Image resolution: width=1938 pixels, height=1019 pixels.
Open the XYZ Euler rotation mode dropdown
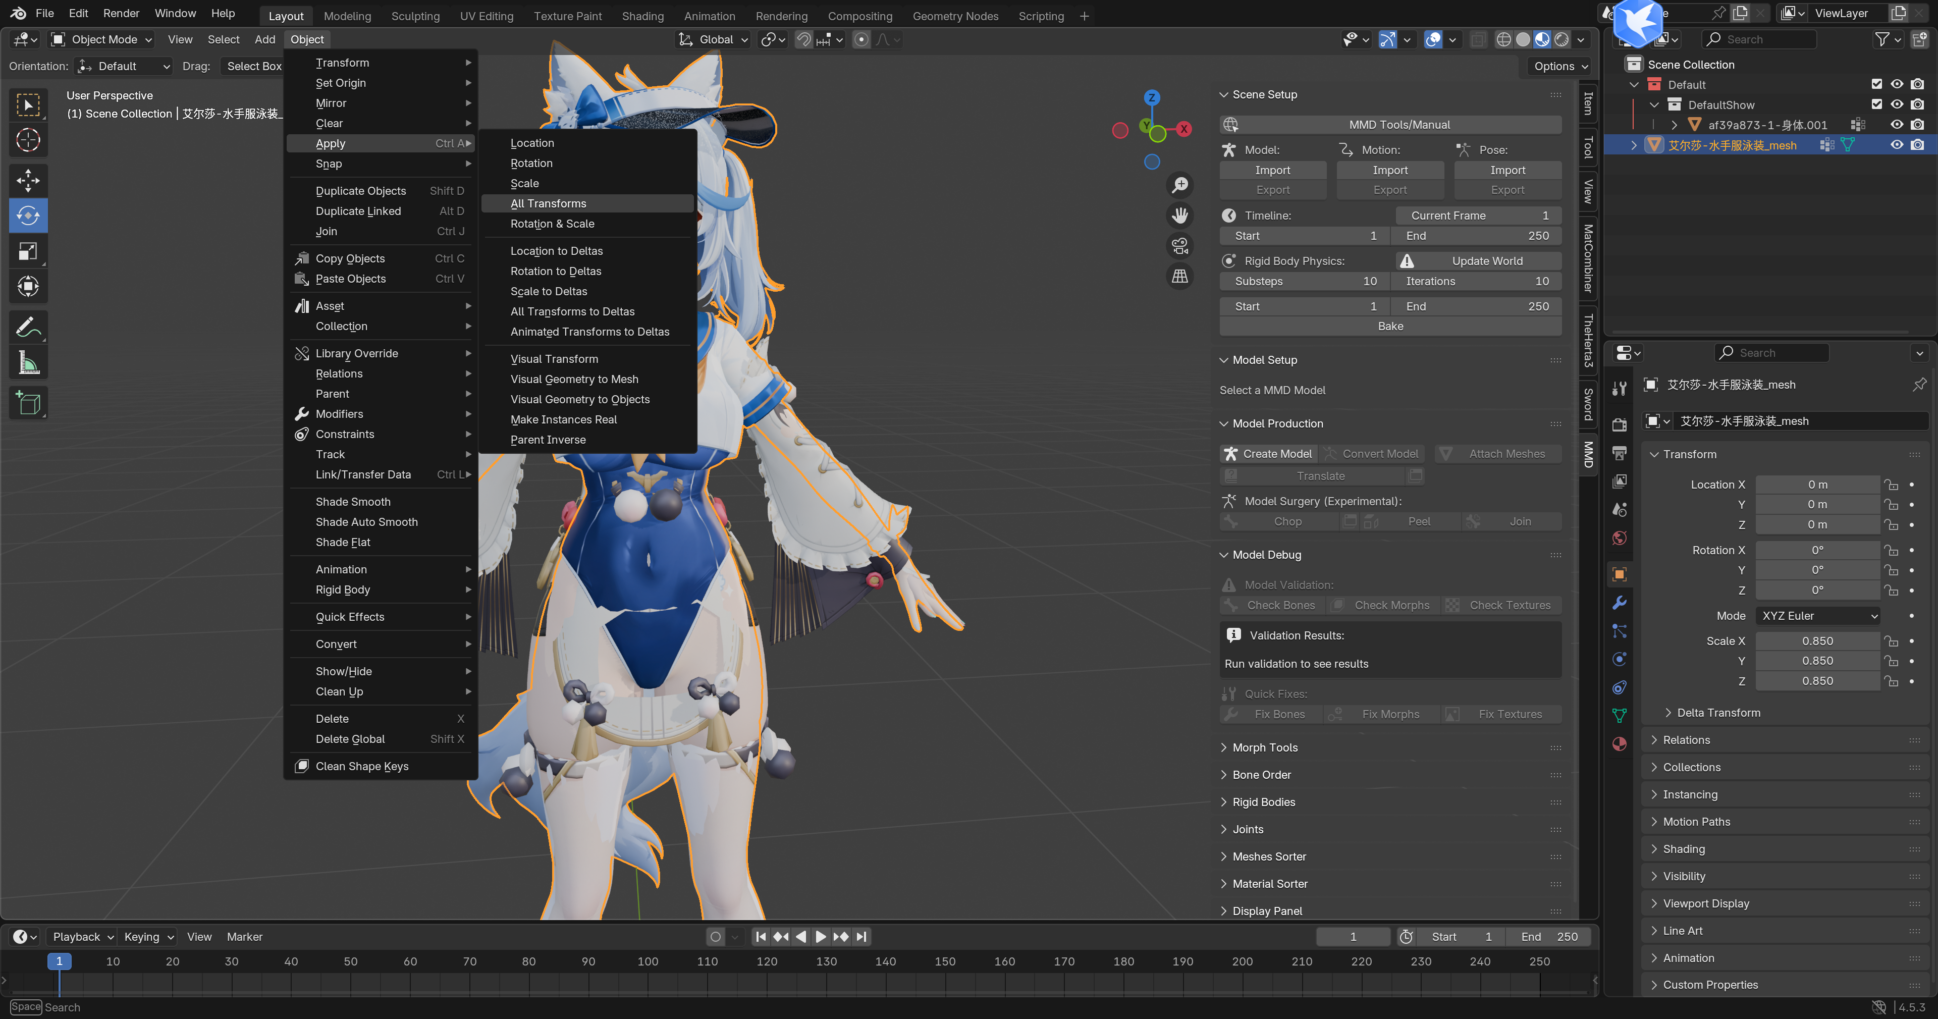[1817, 616]
